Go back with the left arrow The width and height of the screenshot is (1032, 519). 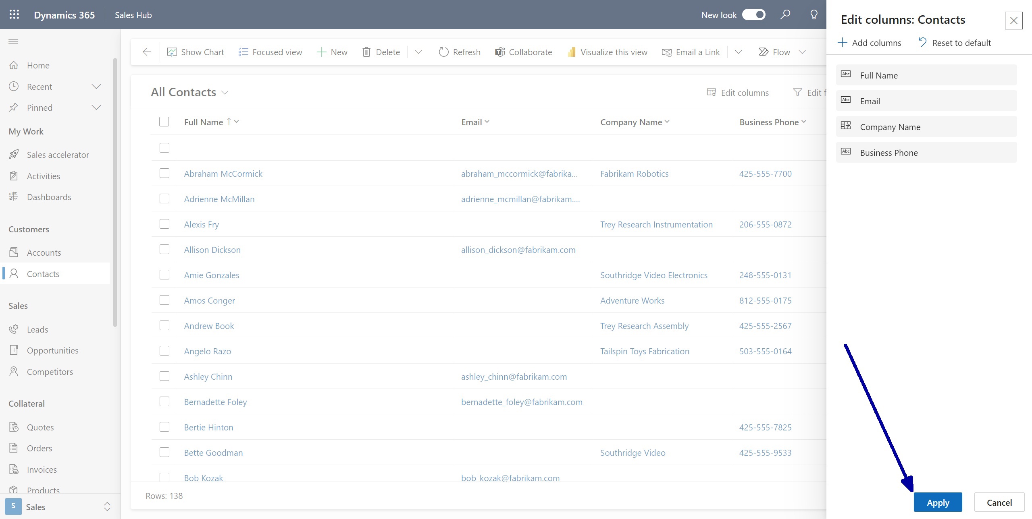click(147, 52)
